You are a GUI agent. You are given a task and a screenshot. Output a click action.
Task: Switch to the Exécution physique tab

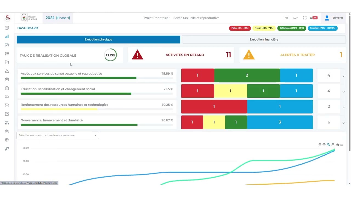[98, 39]
